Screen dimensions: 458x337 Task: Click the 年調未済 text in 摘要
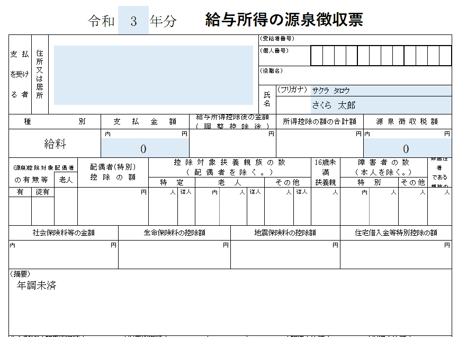(x=37, y=286)
